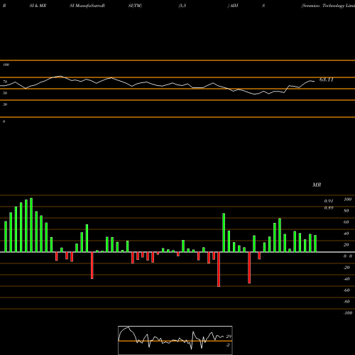
Task: Click the RSI axis label 30
Action: click(x=5, y=104)
